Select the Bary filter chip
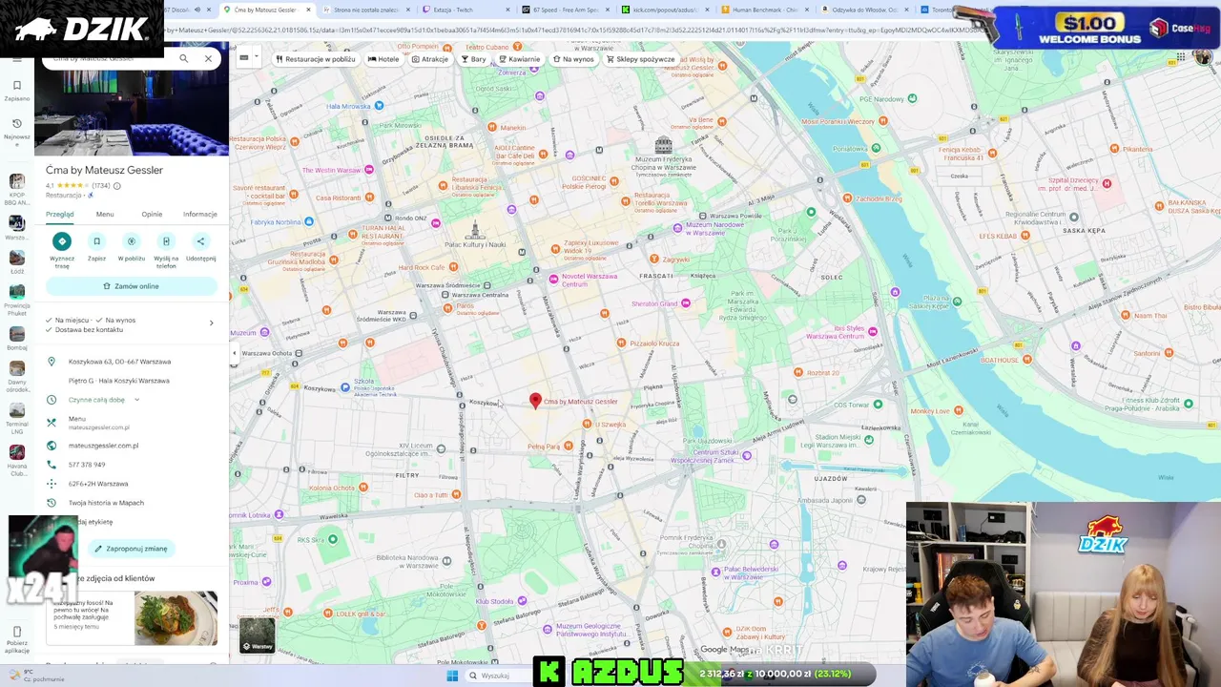The image size is (1221, 687). [x=473, y=59]
